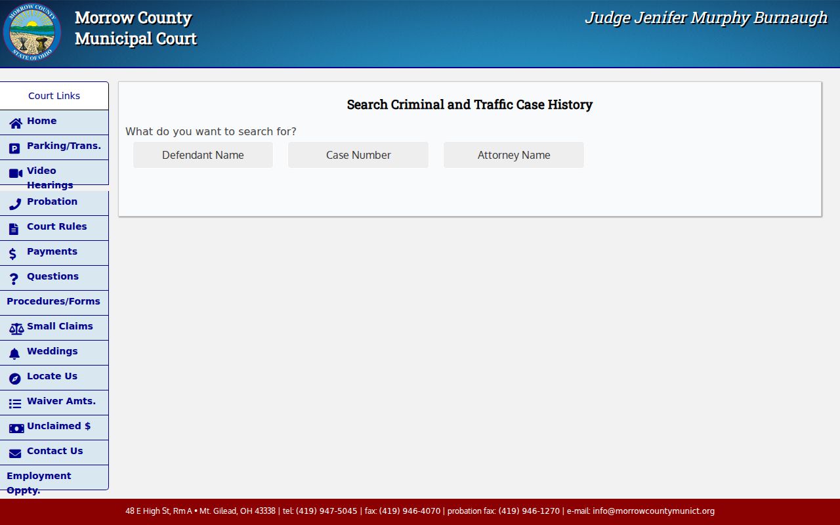The image size is (840, 525).
Task: Click the Home house icon
Action: 16,123
